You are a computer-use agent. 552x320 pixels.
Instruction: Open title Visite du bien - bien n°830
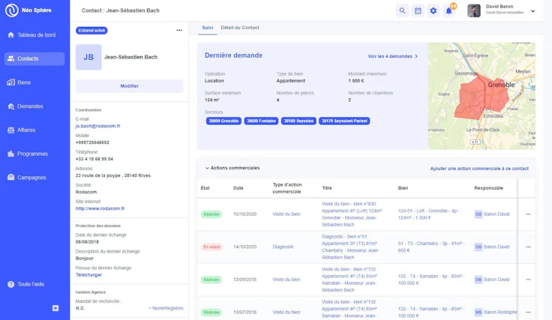point(352,214)
